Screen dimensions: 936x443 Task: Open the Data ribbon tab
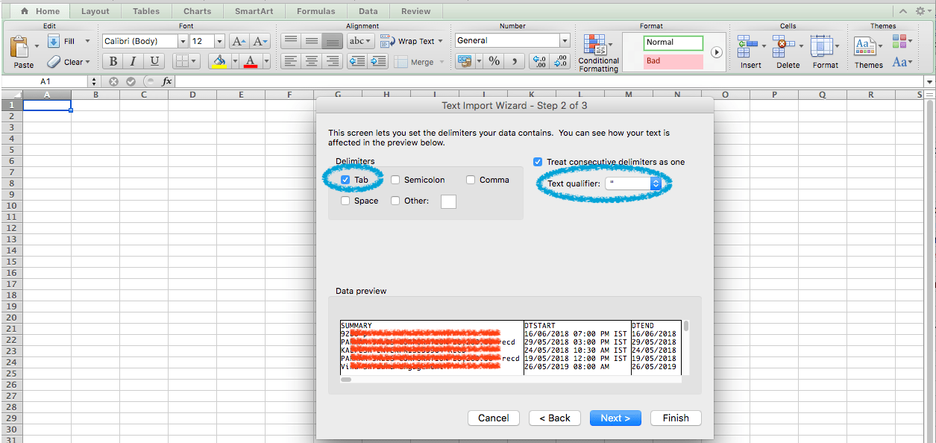tap(370, 10)
